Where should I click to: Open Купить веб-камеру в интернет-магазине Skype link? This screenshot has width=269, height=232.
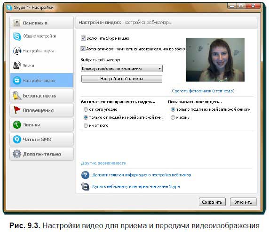click(136, 187)
